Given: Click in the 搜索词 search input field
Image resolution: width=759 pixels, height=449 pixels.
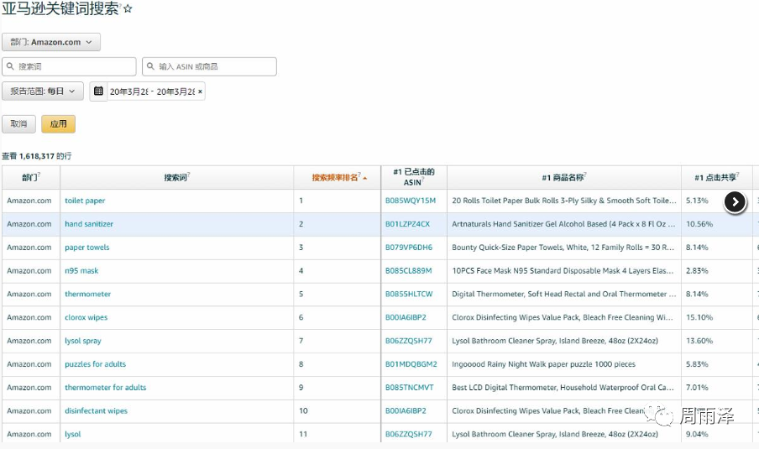Looking at the screenshot, I should tap(69, 66).
